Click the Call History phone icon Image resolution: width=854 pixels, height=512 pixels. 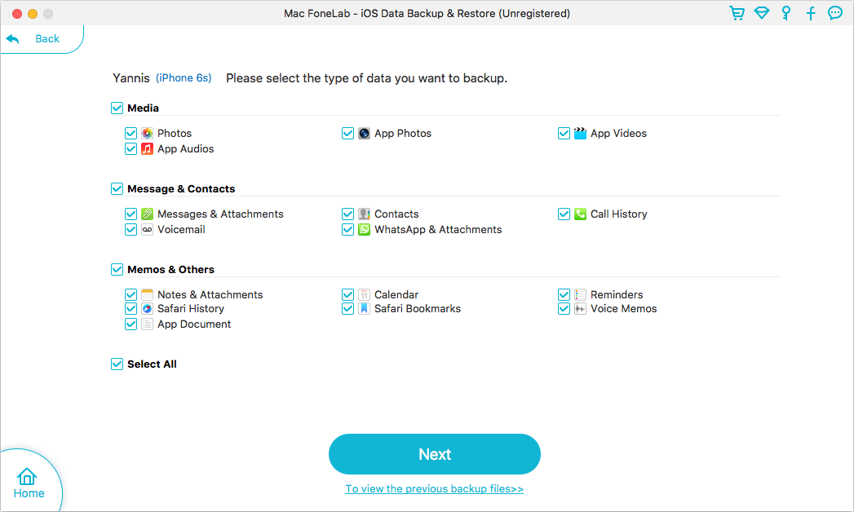coord(580,214)
